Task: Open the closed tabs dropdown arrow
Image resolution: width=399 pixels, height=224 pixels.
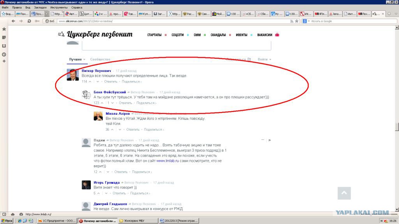Action: [396, 14]
